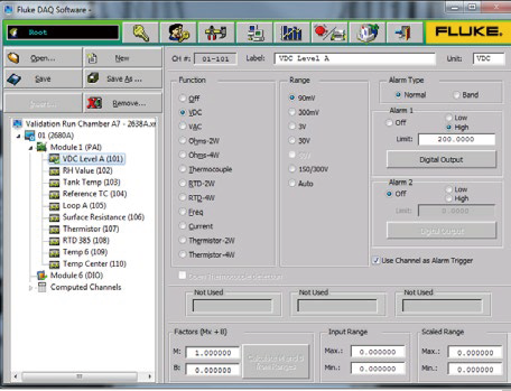This screenshot has width=511, height=391.
Task: Open the trend chart toolbar icon
Action: (292, 32)
